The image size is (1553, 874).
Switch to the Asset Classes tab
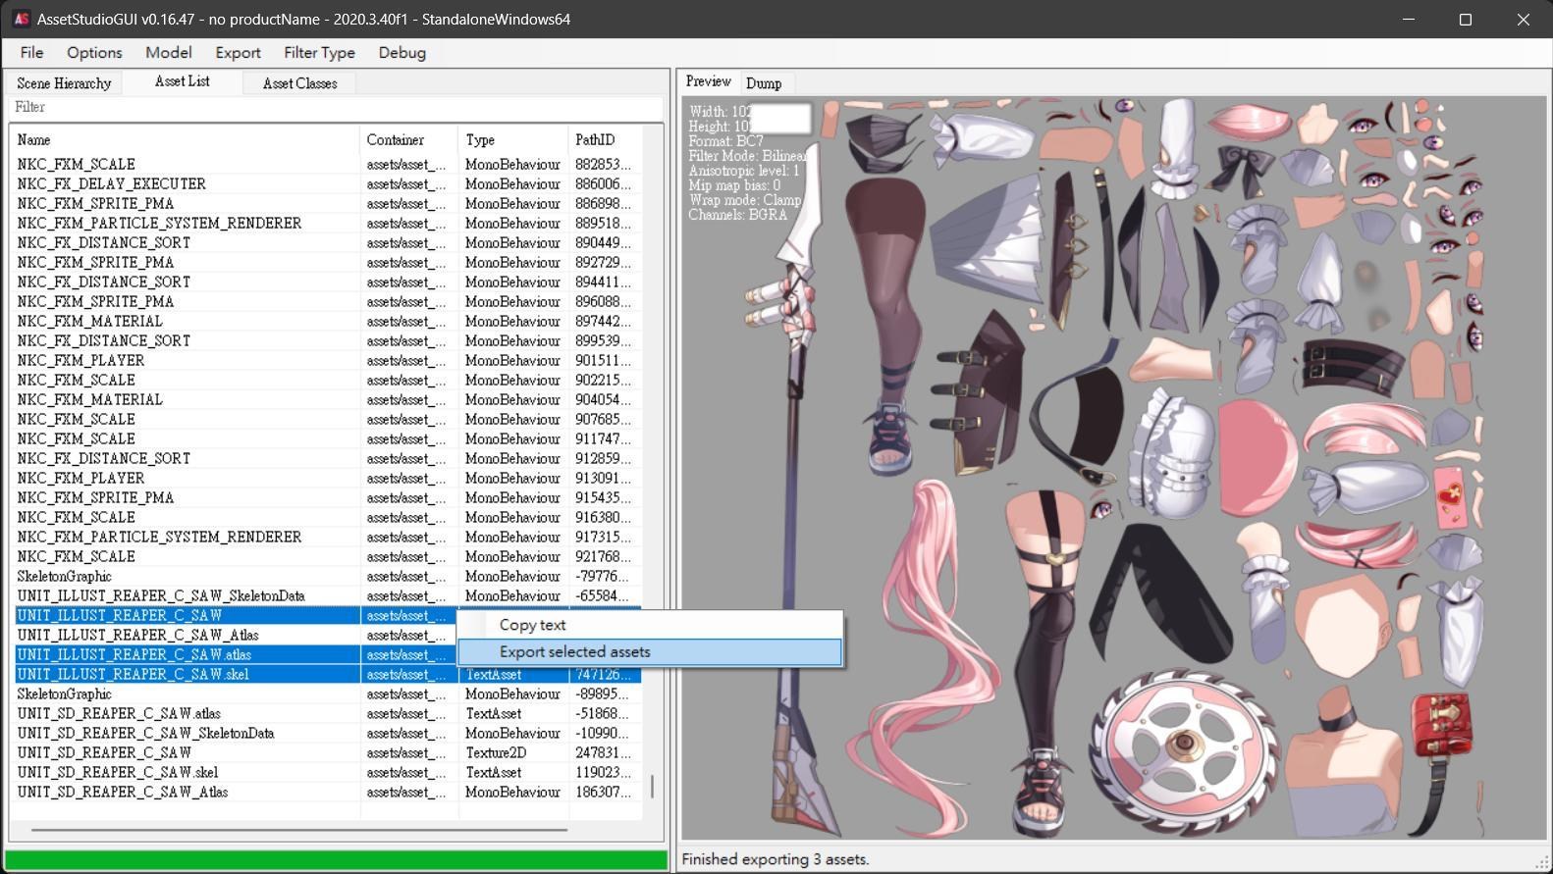click(299, 83)
